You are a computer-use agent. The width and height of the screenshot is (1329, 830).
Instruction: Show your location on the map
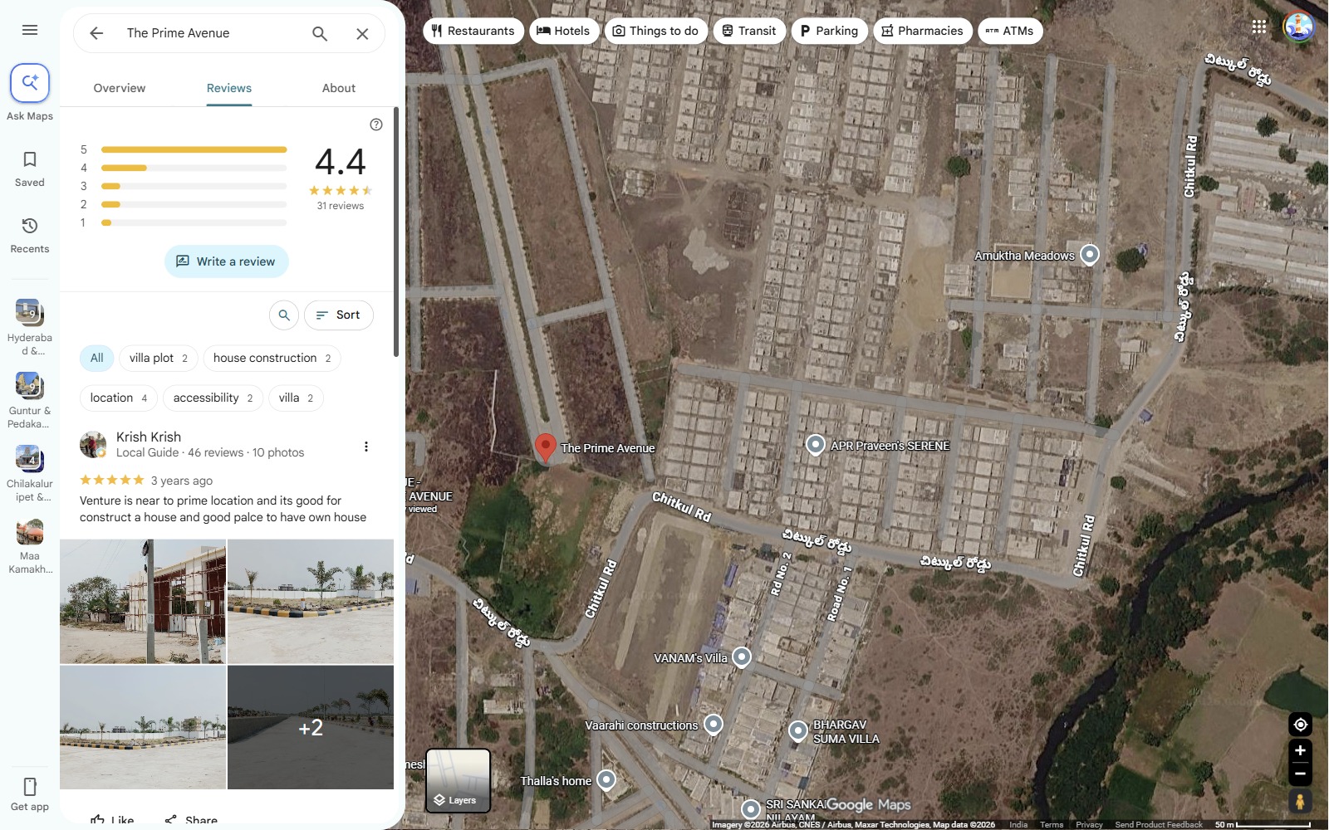click(1300, 725)
